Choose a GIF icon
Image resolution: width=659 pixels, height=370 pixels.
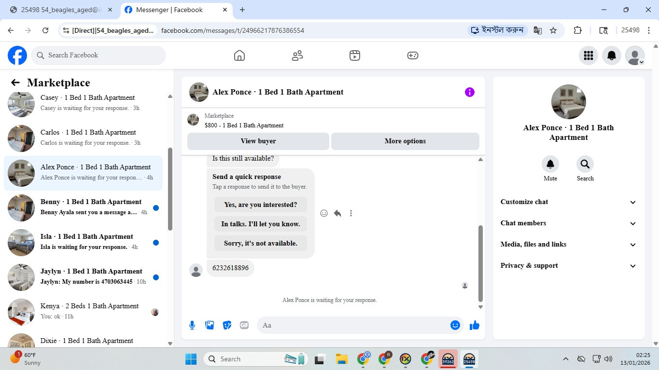244,325
